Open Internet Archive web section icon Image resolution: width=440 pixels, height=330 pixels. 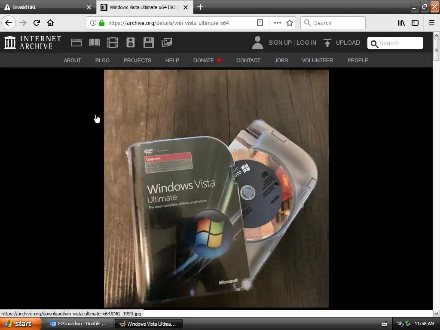click(76, 43)
